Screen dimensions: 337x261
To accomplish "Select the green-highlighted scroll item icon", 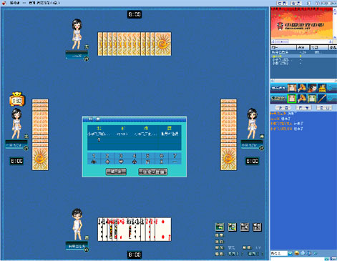I will pos(292,98).
